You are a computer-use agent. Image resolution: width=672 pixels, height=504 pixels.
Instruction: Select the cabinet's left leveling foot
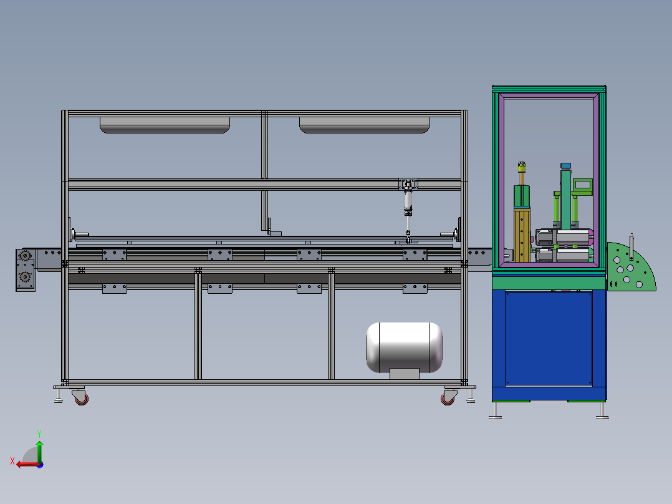click(x=496, y=410)
